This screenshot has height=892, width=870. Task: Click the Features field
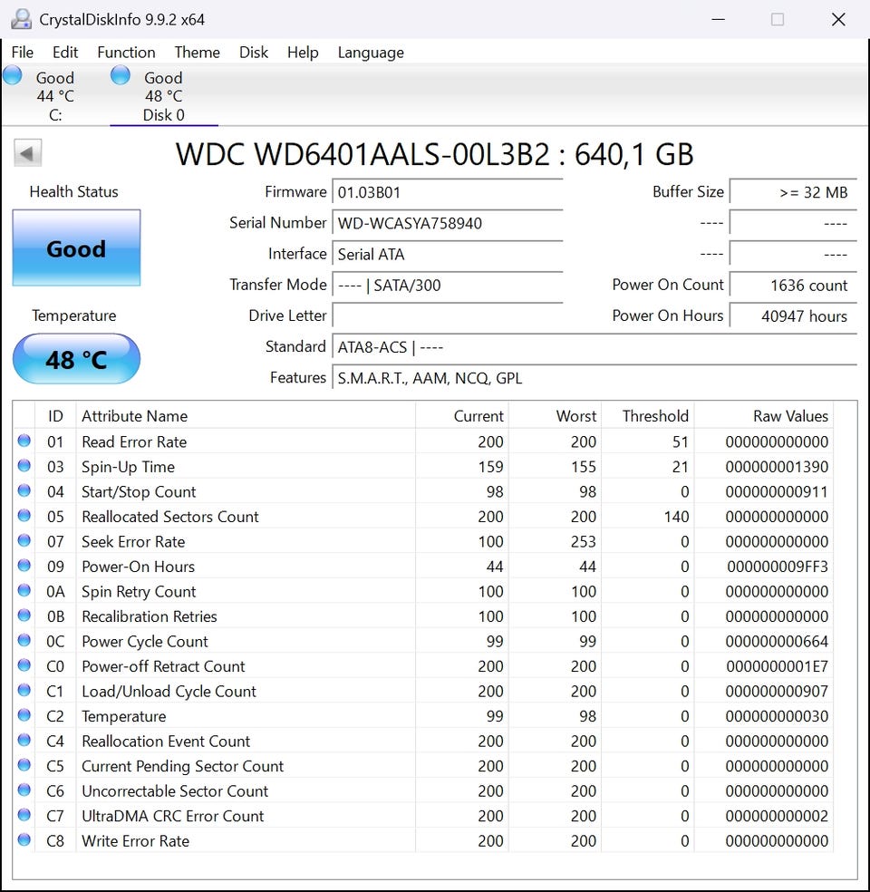594,378
